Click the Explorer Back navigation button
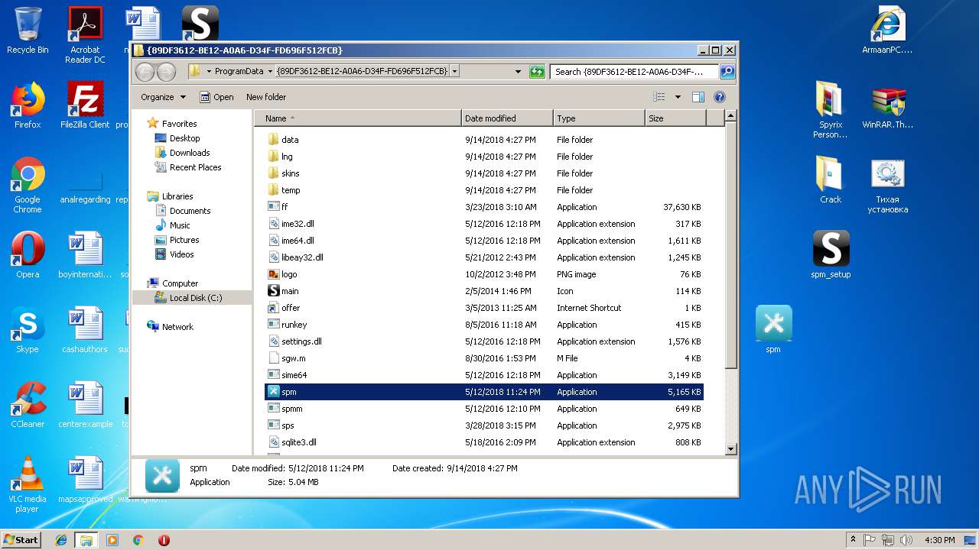This screenshot has height=550, width=979. click(x=145, y=72)
